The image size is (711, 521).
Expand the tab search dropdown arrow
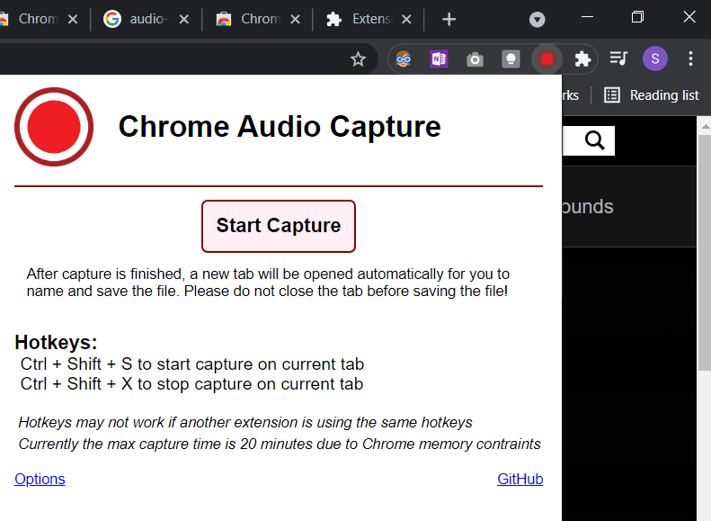coord(537,19)
